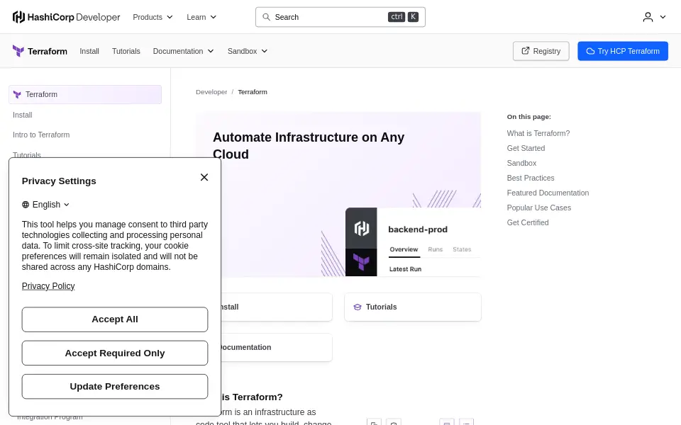Jump to Featured Documentation section
This screenshot has height=425, width=681.
pos(548,193)
